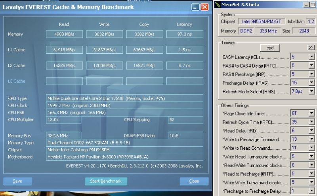Click the spd button in MemSet Timings
This screenshot has height=196, width=317.
270,48
